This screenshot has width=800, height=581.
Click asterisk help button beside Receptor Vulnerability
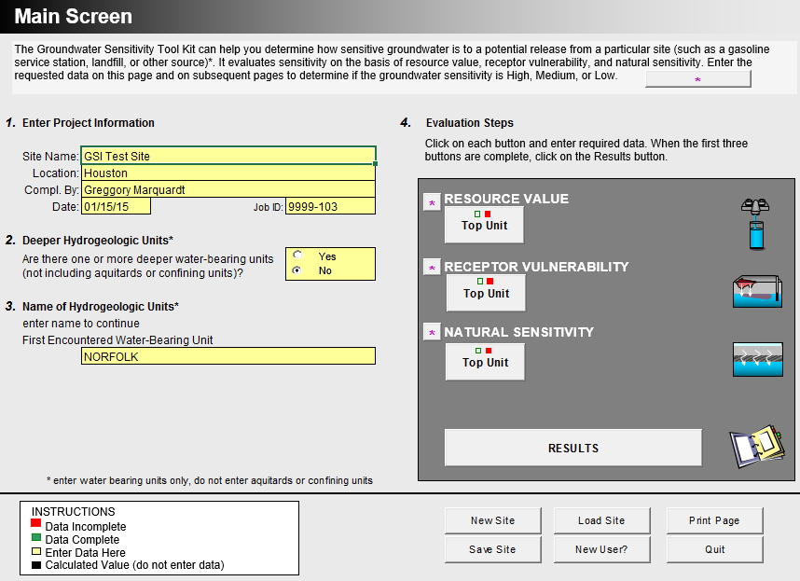coord(432,268)
